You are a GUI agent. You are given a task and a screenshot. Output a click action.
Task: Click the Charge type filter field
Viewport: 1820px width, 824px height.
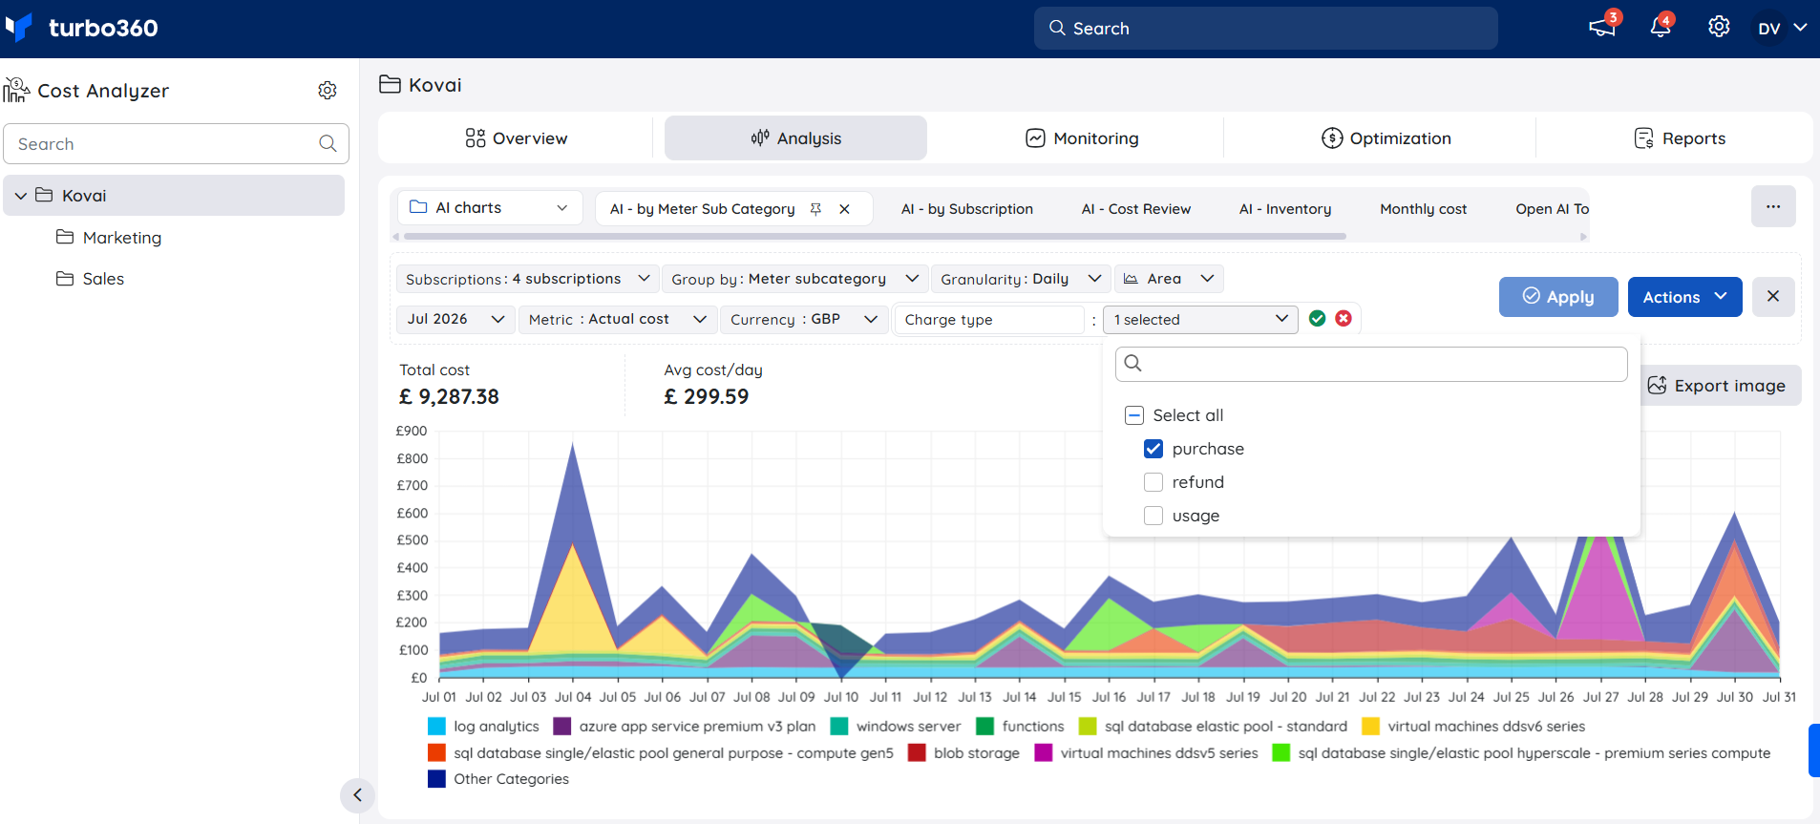[989, 319]
